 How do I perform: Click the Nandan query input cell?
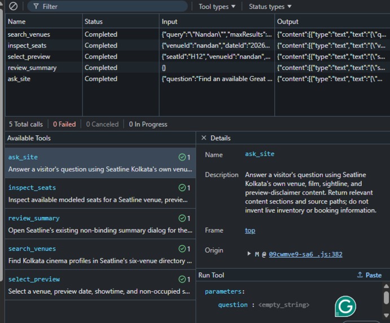click(x=217, y=34)
